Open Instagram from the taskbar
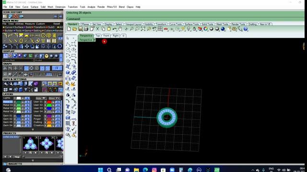Viewport: 307px width, 172px height. [154, 170]
